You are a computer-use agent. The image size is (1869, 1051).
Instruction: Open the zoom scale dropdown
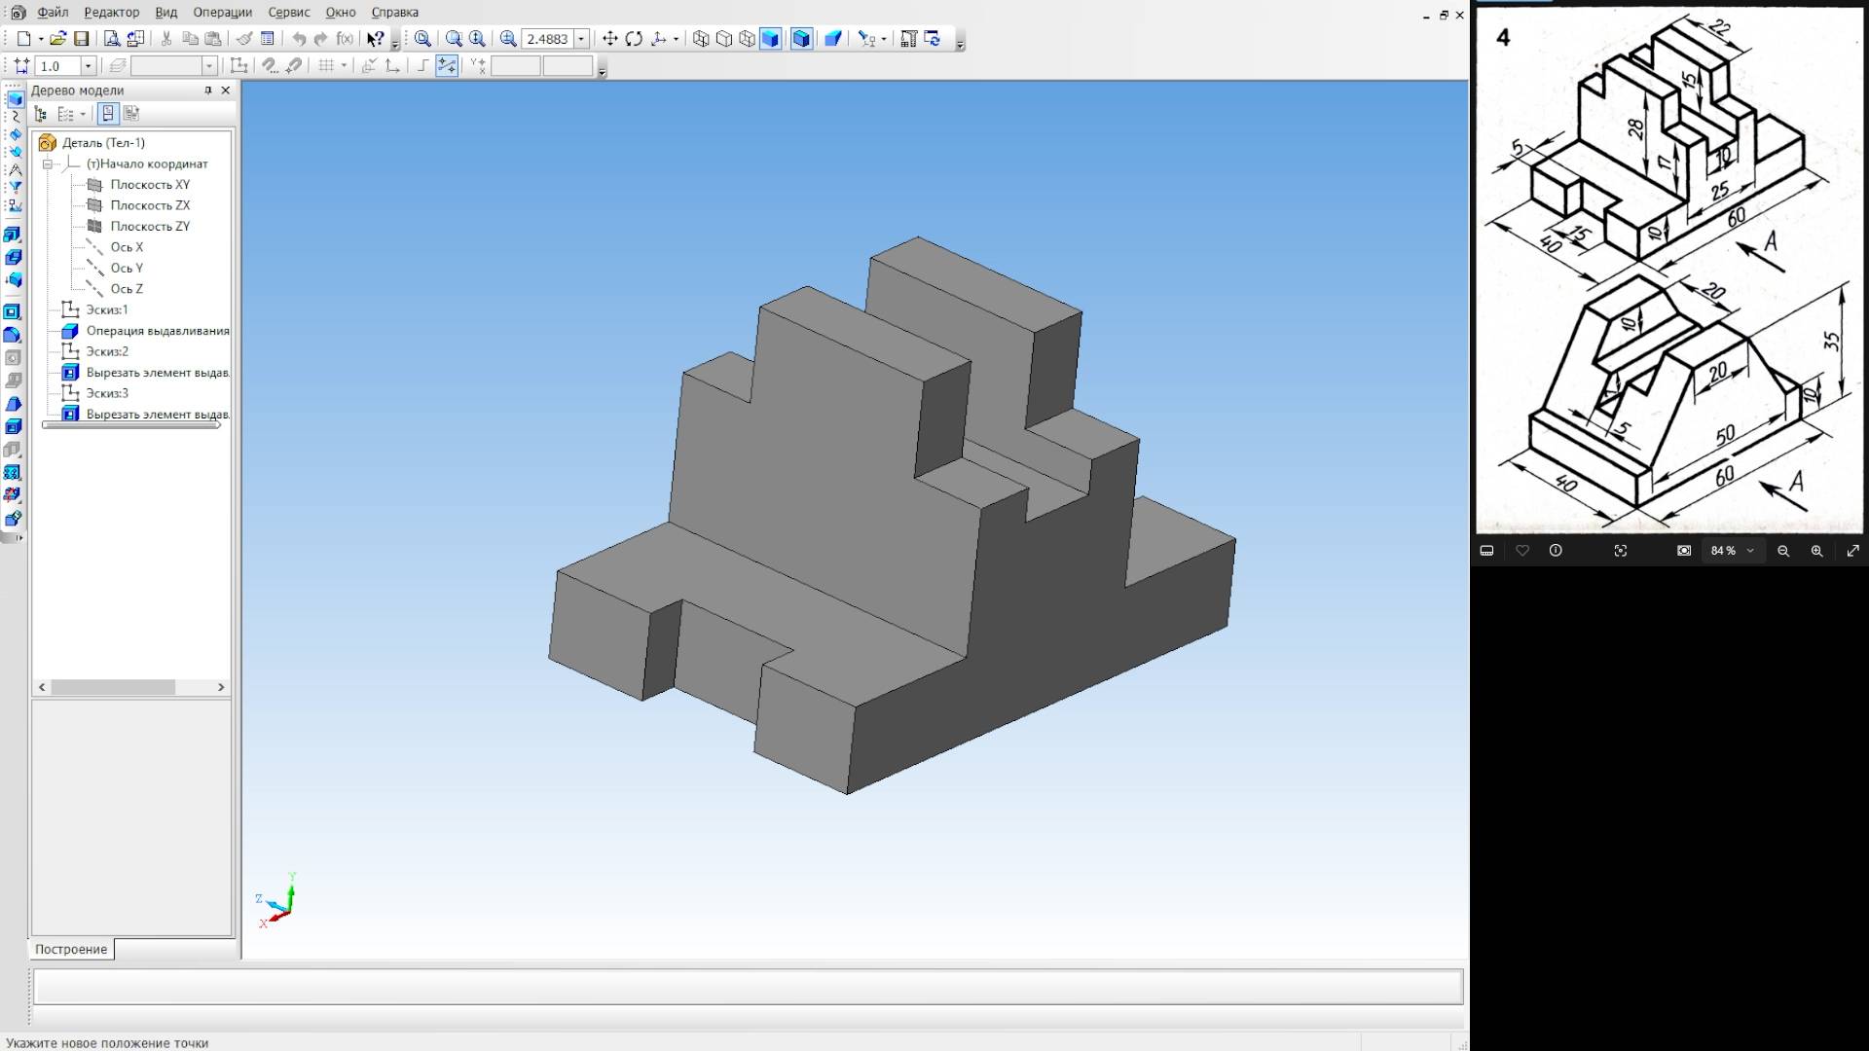pos(582,39)
